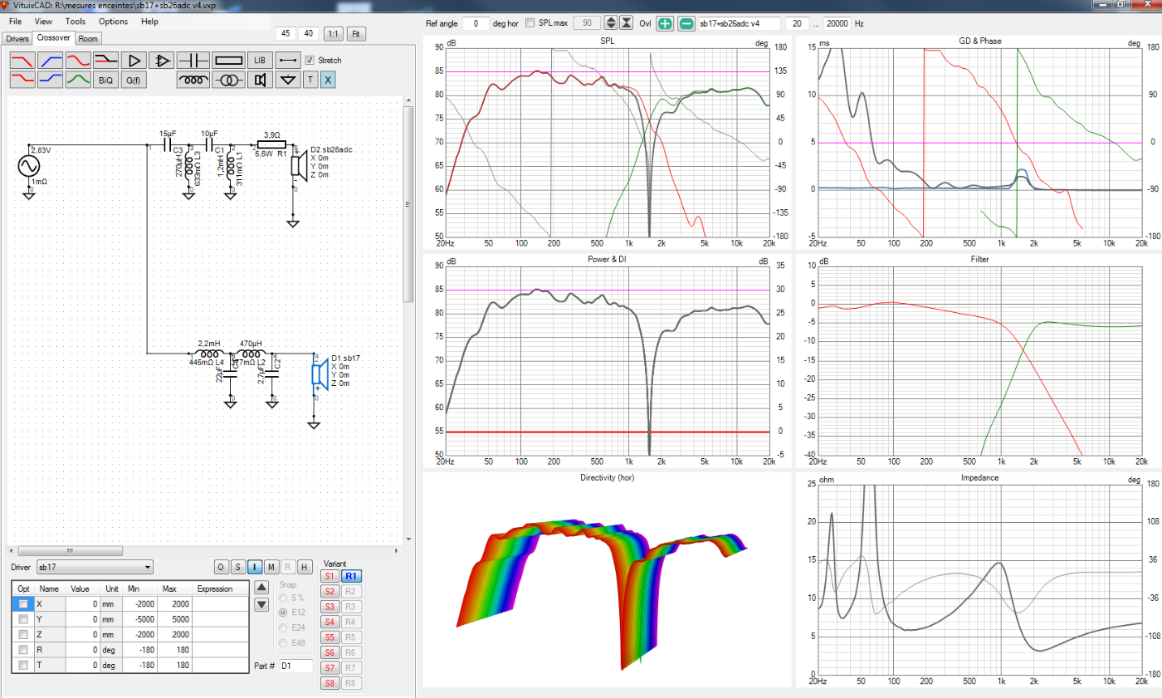The width and height of the screenshot is (1162, 698).
Task: Choose the loudspeaker driver component icon
Action: pos(260,80)
